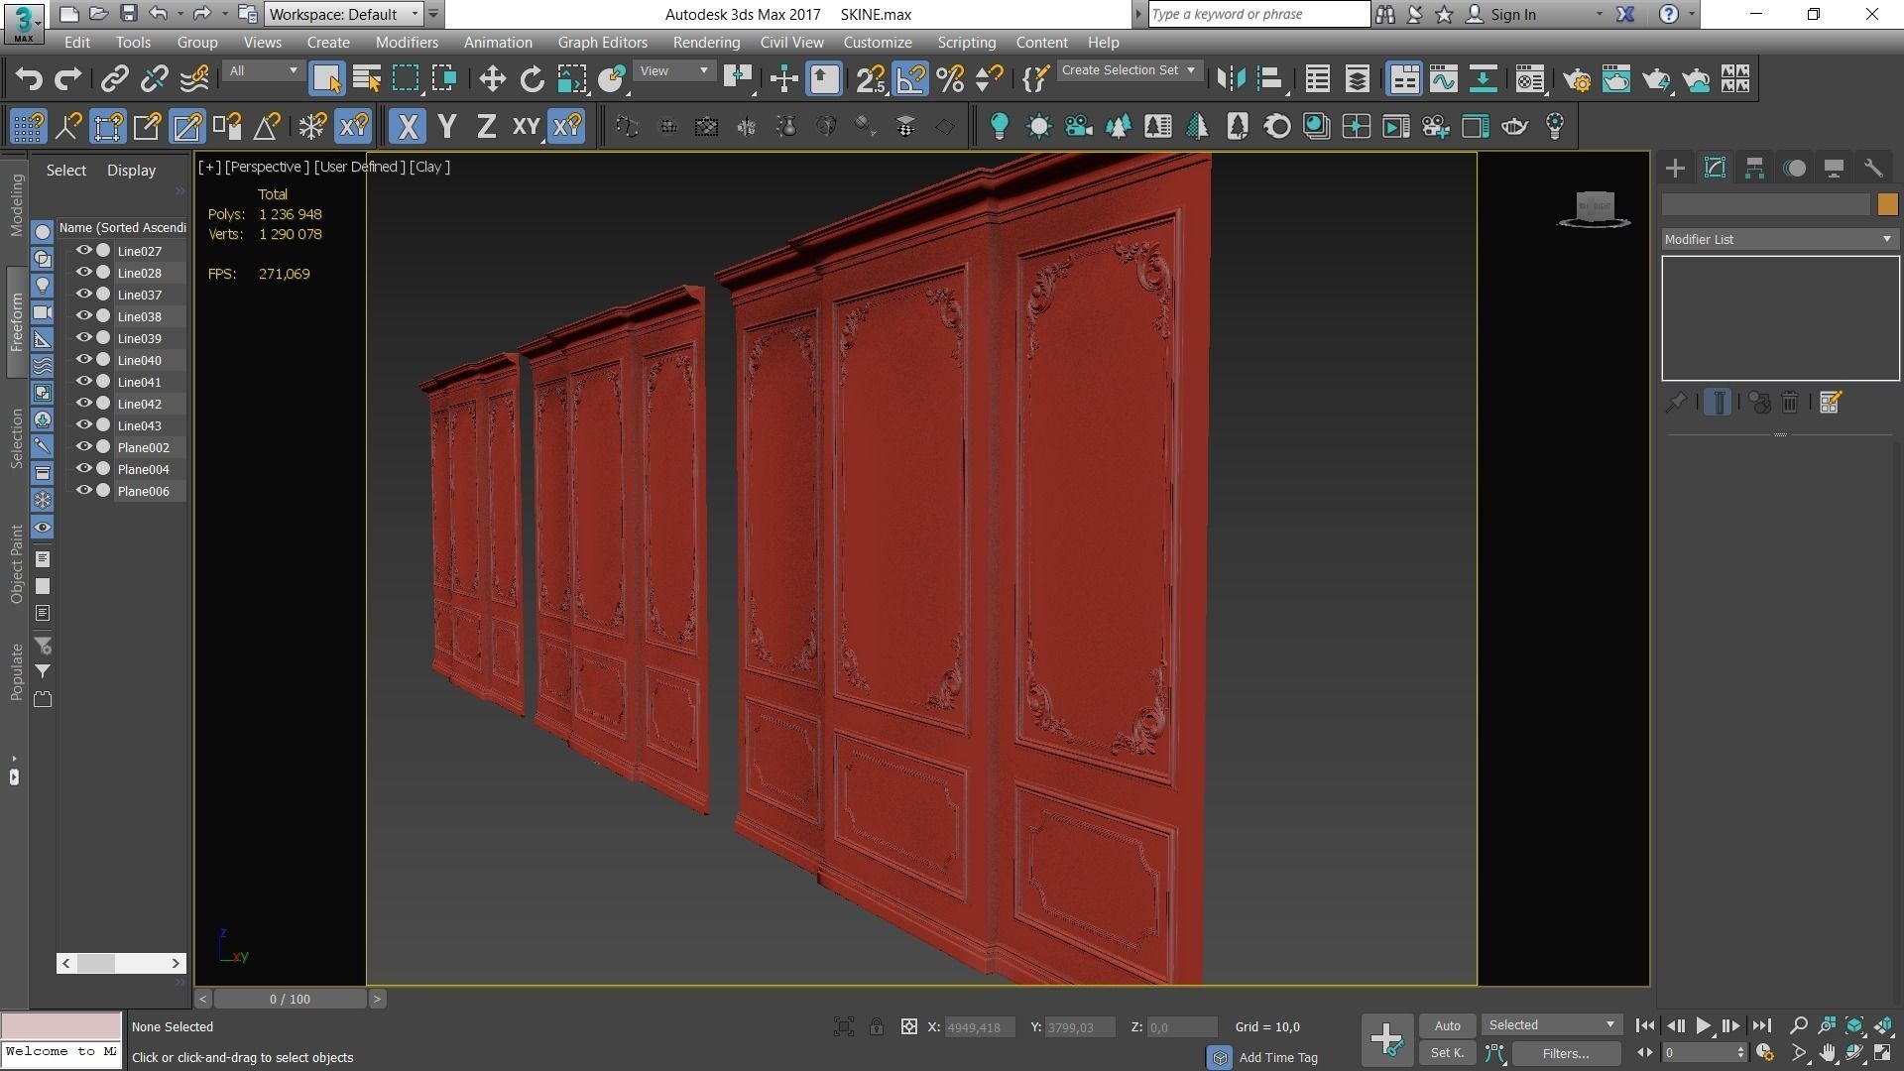Open the Workspace Default dropdown
The image size is (1904, 1071).
click(x=344, y=14)
